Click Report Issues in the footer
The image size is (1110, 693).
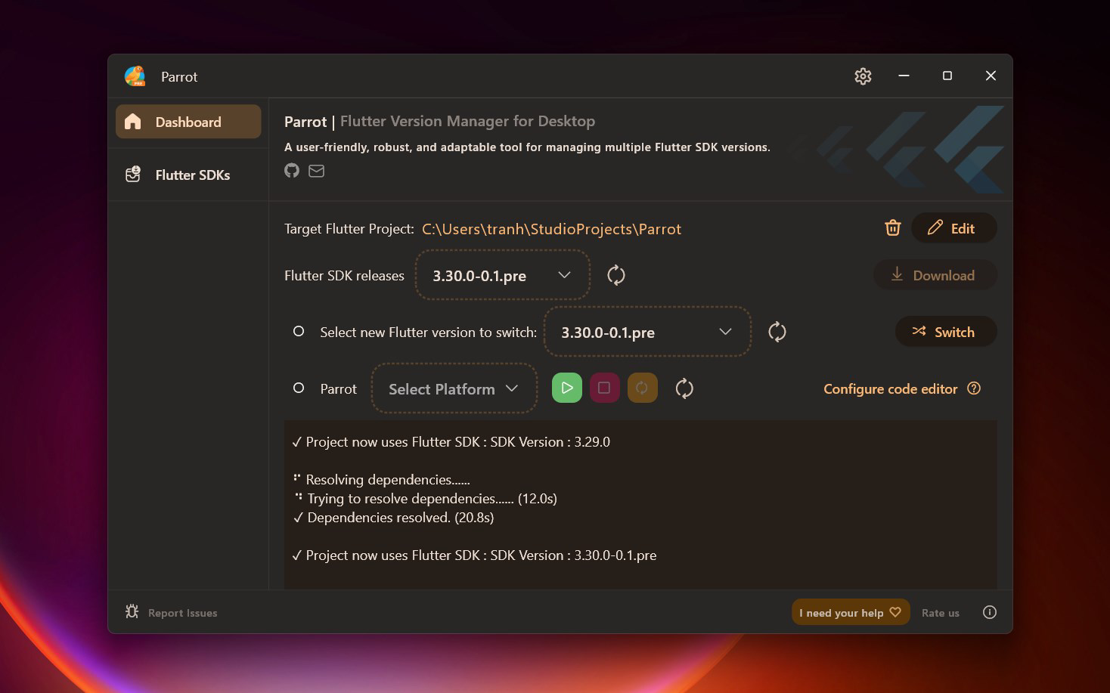pos(172,612)
